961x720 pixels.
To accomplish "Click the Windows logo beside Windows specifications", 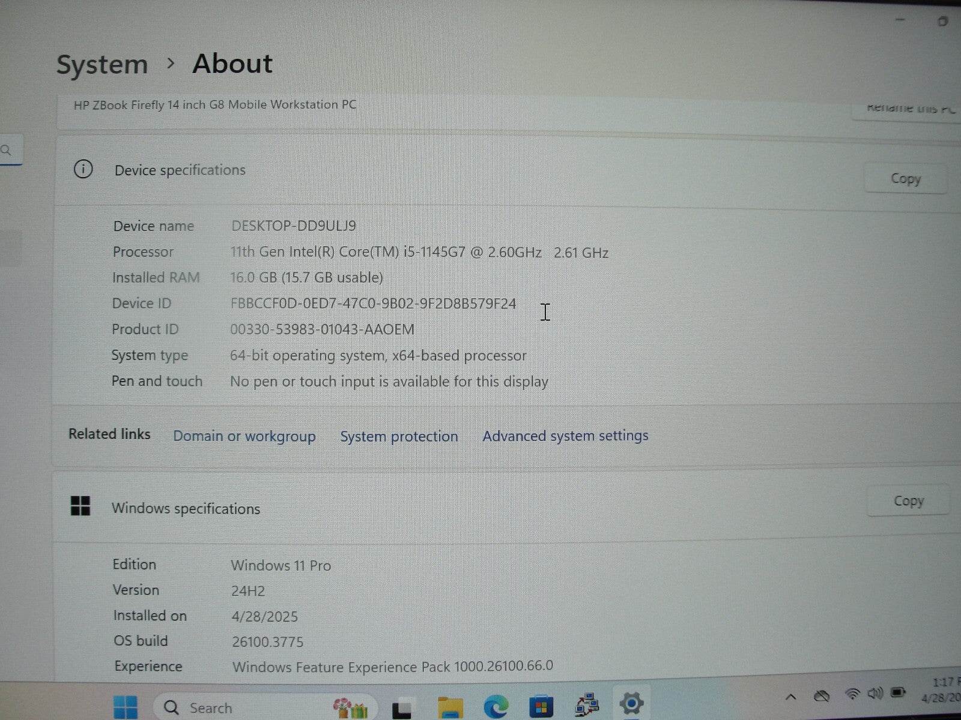I will coord(81,507).
